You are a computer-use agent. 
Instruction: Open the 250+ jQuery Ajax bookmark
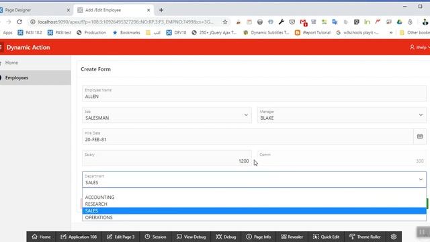click(x=214, y=33)
